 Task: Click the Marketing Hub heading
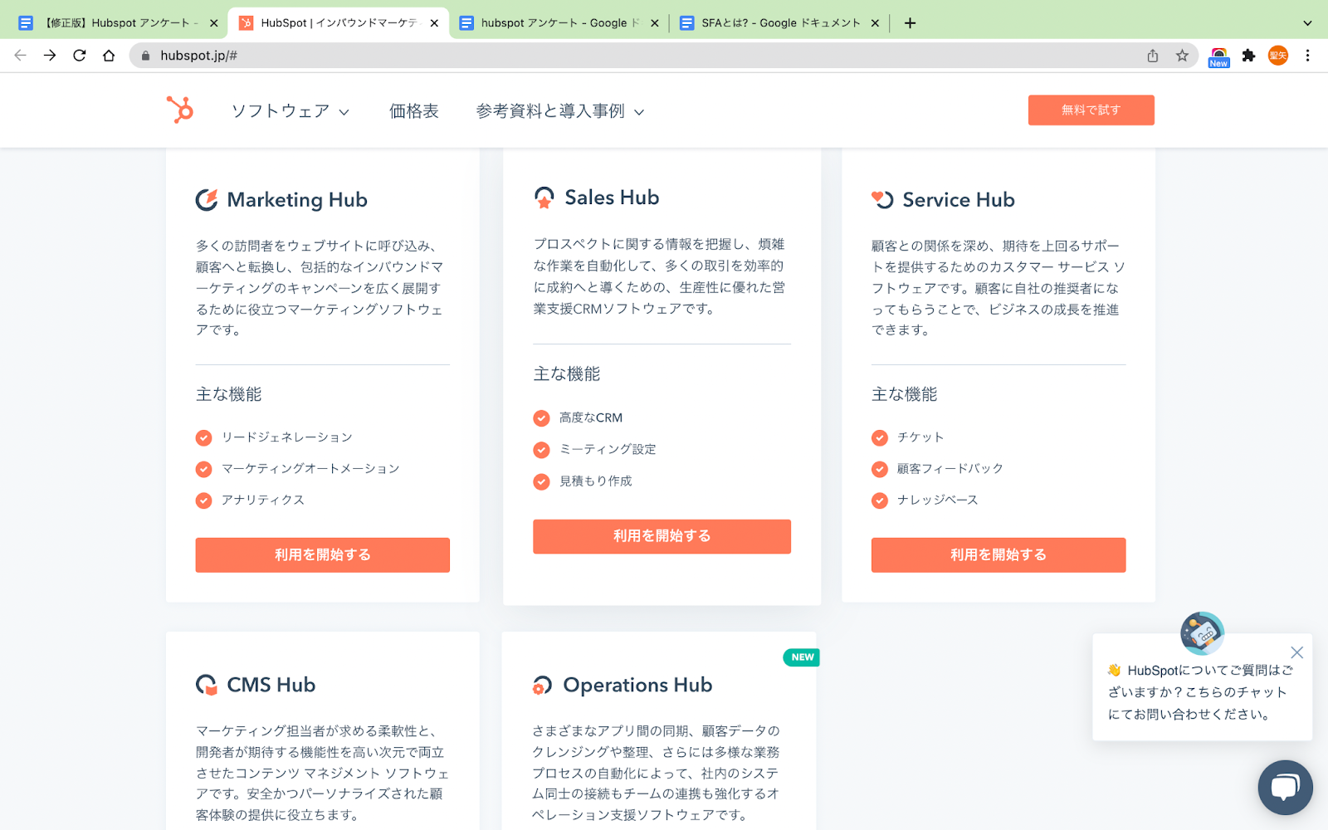click(297, 200)
